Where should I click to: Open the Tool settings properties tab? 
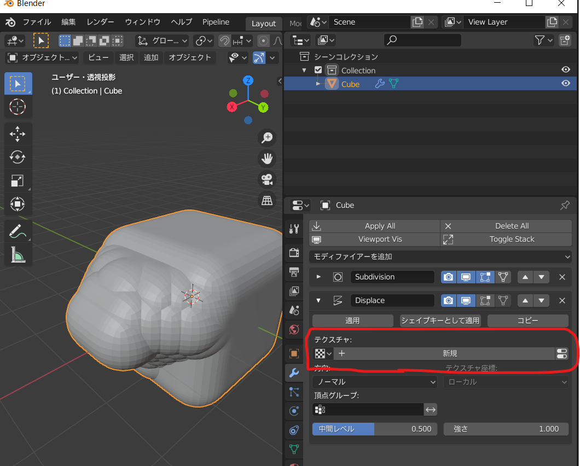(294, 229)
